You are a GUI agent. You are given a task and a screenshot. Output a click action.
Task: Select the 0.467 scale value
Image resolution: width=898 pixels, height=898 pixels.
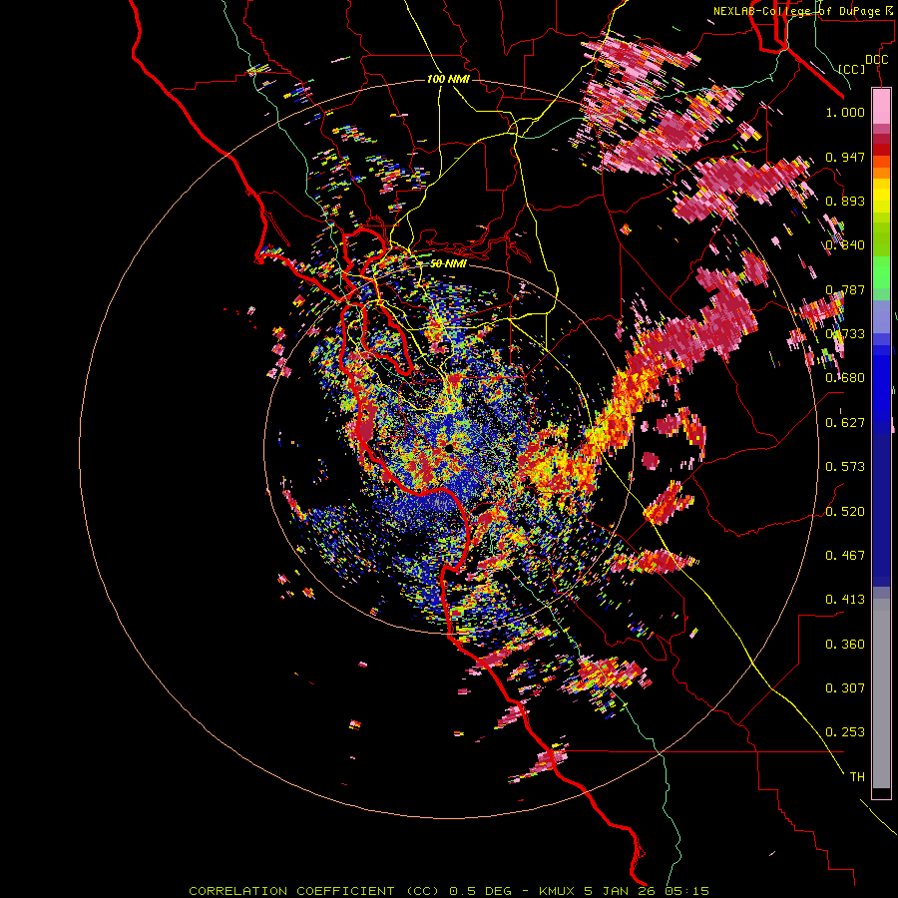click(x=845, y=556)
